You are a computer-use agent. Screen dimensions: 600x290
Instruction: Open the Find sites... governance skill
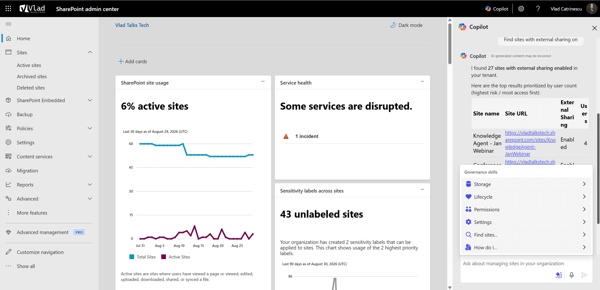tap(526, 235)
